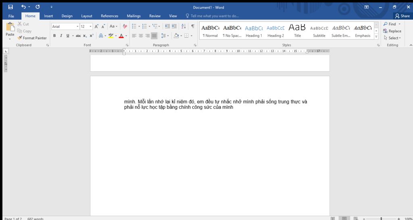Viewport: 413px width, 220px height.
Task: Sort the selected text
Action: point(184,26)
